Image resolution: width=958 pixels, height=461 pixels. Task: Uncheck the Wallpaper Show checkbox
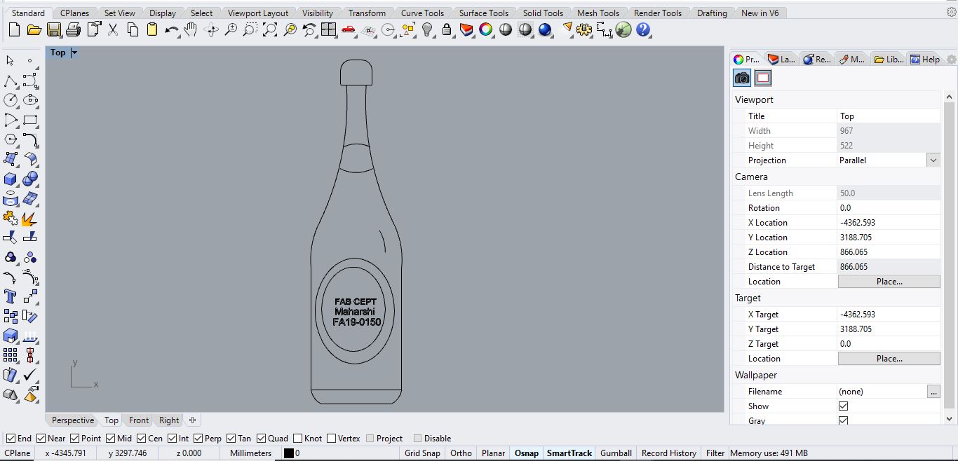tap(843, 406)
